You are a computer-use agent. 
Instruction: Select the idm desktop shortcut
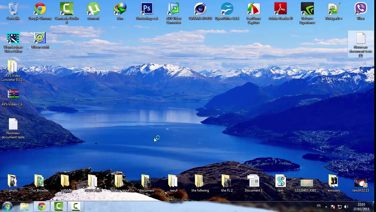click(120, 11)
